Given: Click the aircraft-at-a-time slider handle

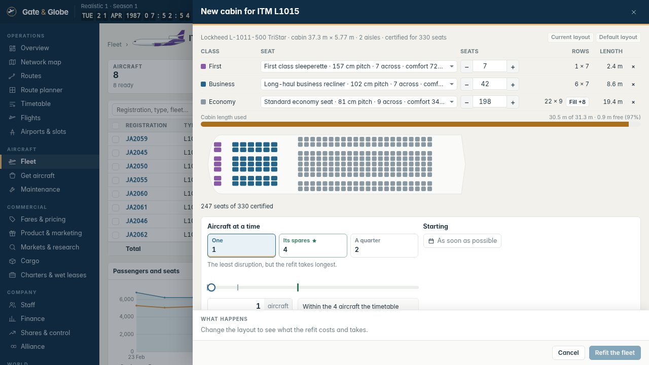Looking at the screenshot, I should [x=211, y=287].
